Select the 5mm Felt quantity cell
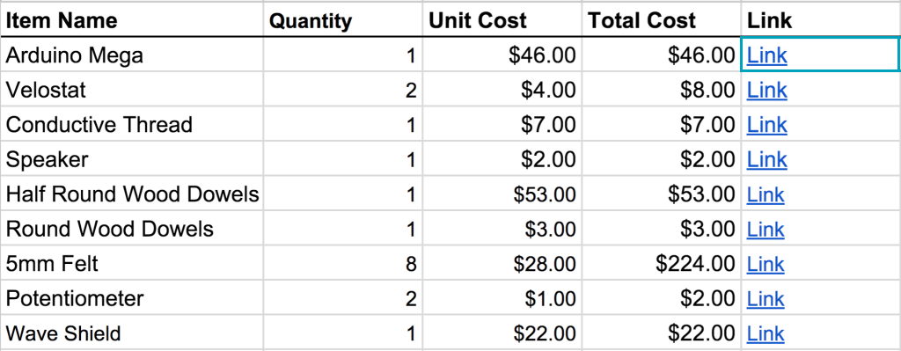 [x=343, y=264]
